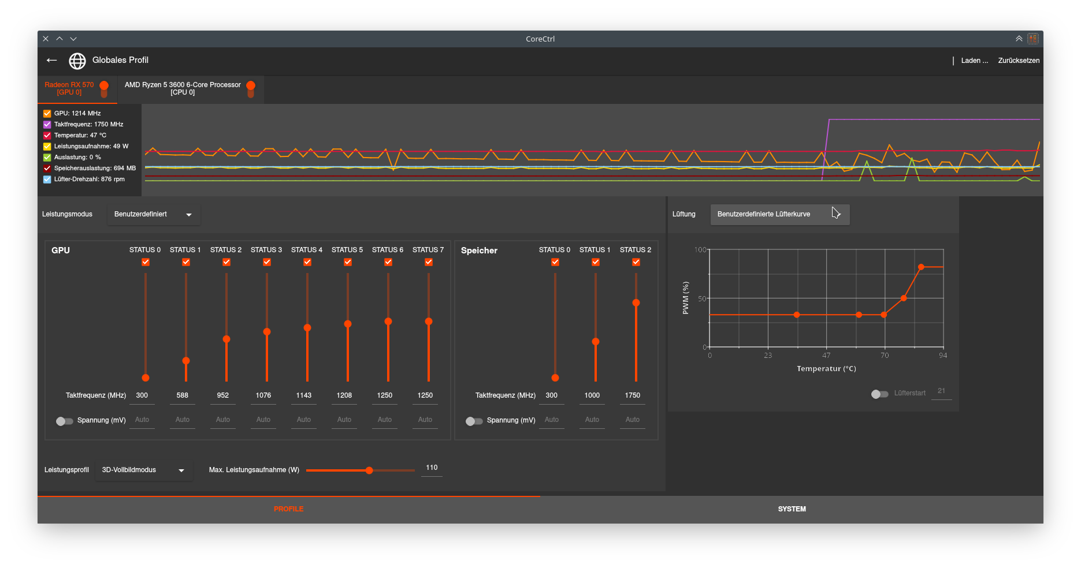Uncheck the GPU: 1214 MHz graph legend checkbox

[47, 114]
